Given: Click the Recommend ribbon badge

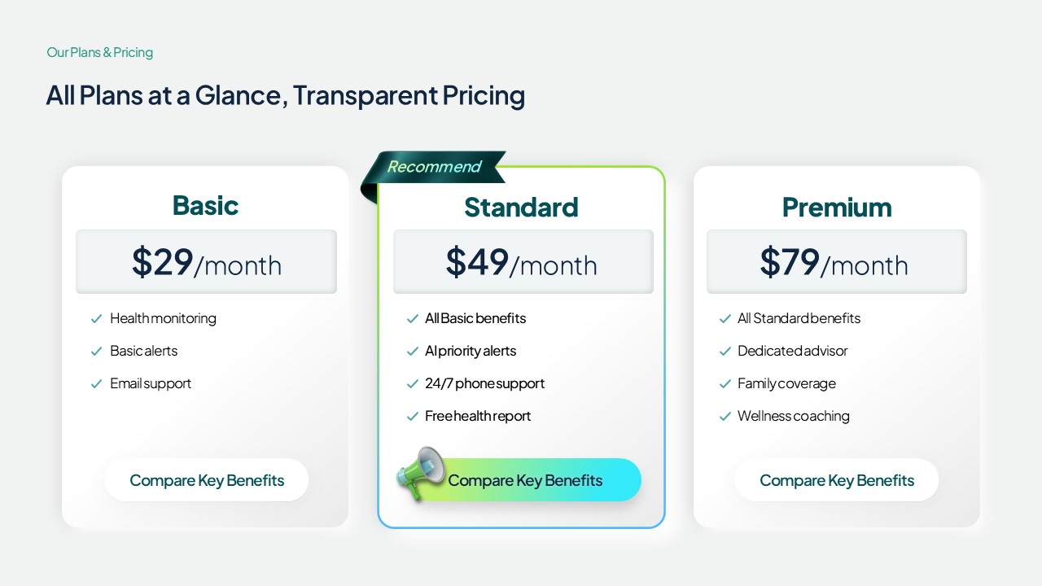Looking at the screenshot, I should tap(434, 167).
